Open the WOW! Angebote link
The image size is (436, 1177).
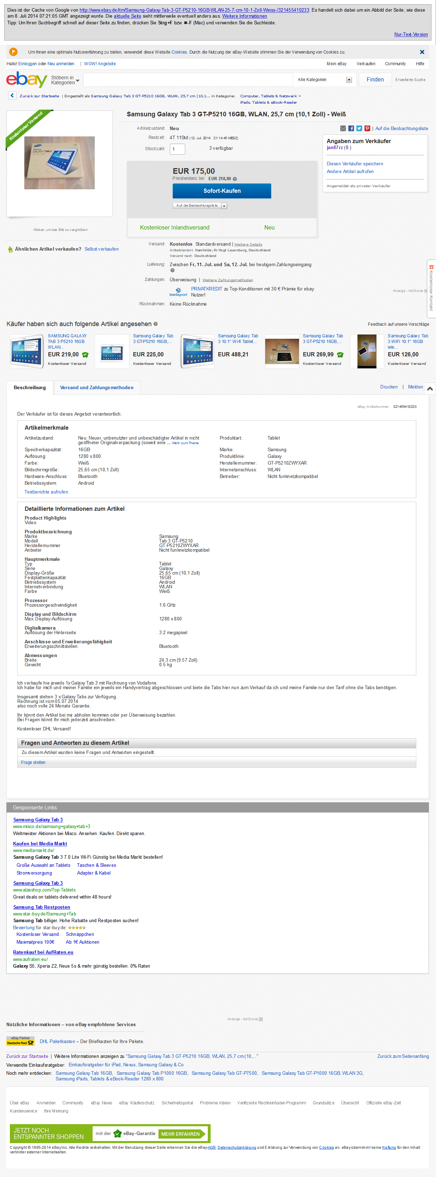click(100, 64)
